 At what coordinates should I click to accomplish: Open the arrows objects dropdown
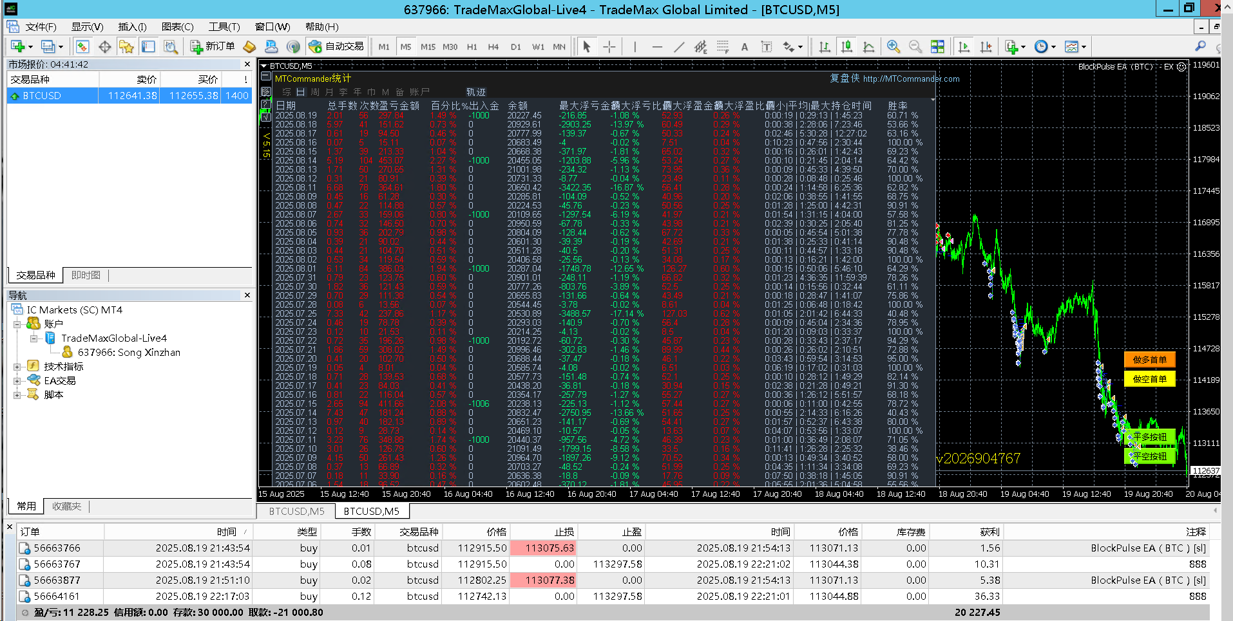point(800,47)
